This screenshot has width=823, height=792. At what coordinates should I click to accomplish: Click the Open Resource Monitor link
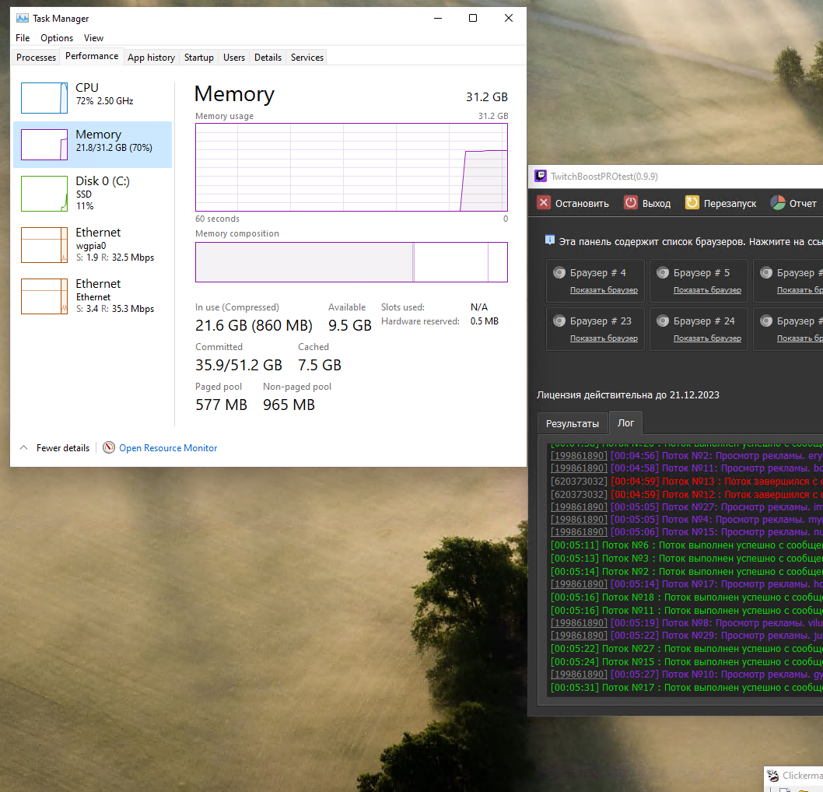[x=168, y=448]
